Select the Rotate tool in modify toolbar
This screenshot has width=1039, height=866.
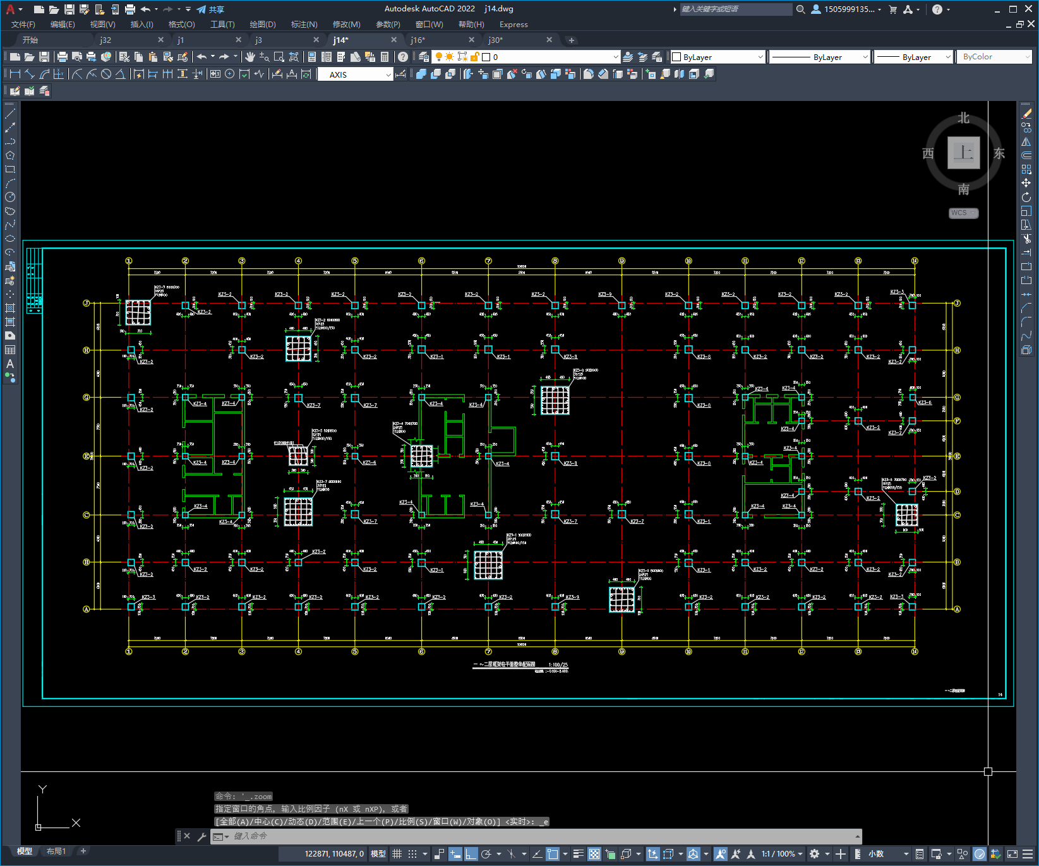(1026, 197)
